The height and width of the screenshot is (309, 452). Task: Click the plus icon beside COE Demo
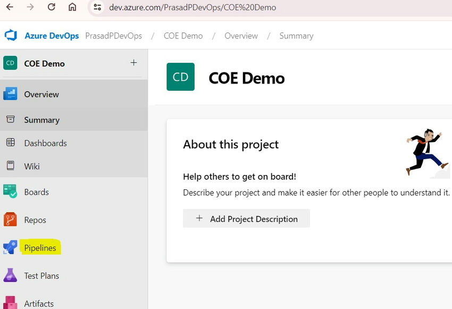[133, 63]
